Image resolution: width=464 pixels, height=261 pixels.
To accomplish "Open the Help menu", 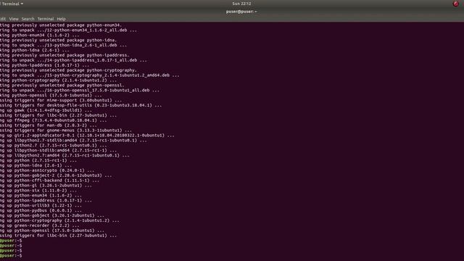I will [61, 19].
